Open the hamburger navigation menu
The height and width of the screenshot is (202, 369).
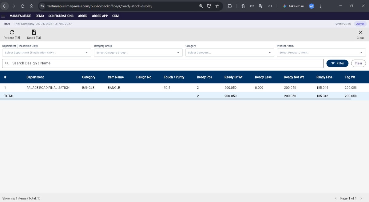tap(3, 16)
